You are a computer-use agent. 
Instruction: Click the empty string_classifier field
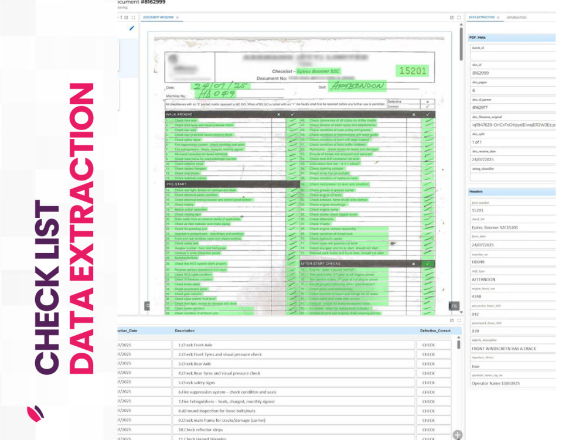513,177
